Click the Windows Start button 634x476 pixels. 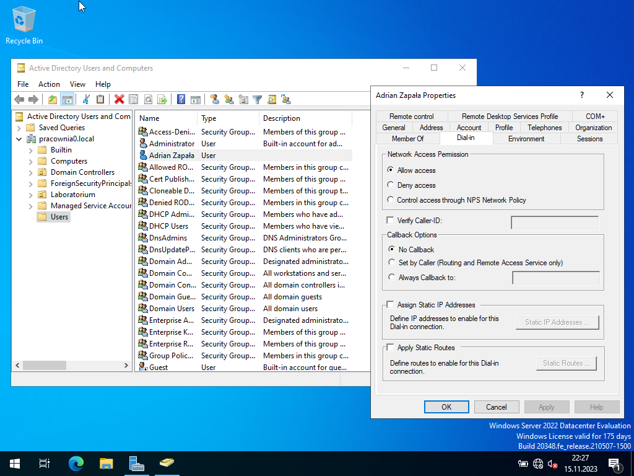pyautogui.click(x=15, y=463)
